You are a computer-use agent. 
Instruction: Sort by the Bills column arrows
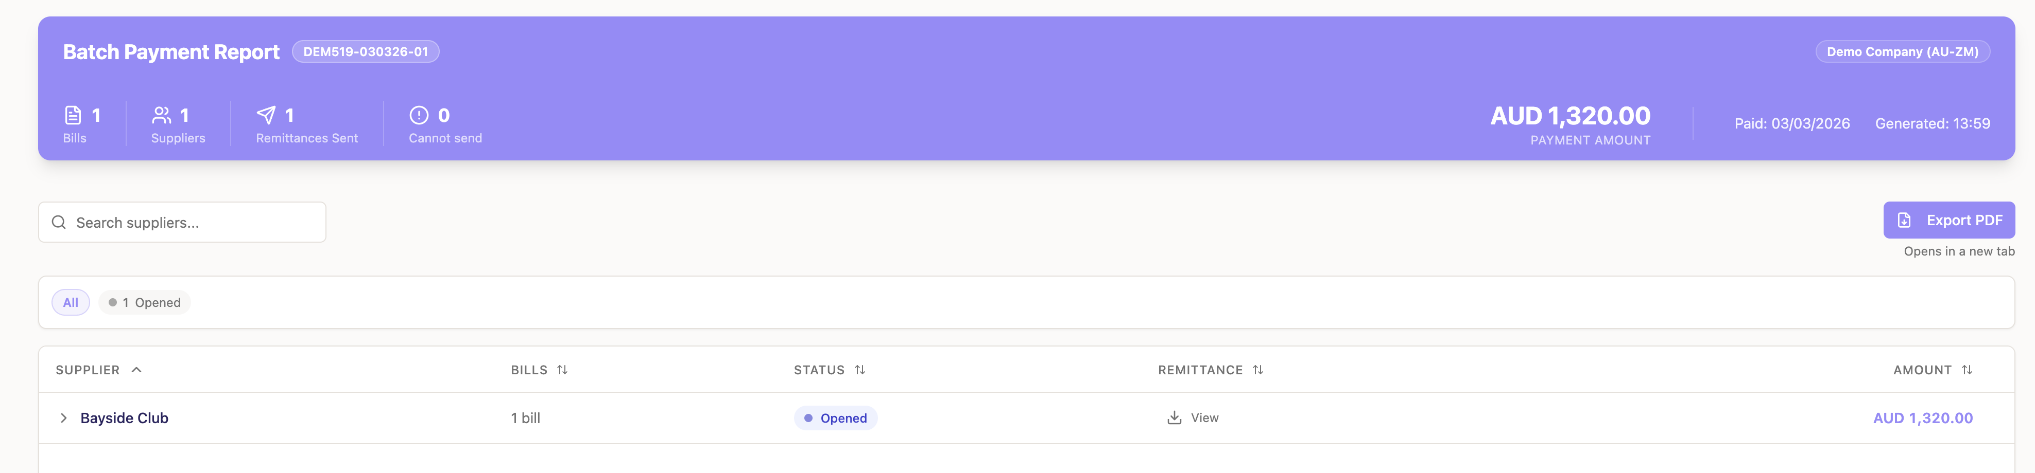click(x=562, y=370)
